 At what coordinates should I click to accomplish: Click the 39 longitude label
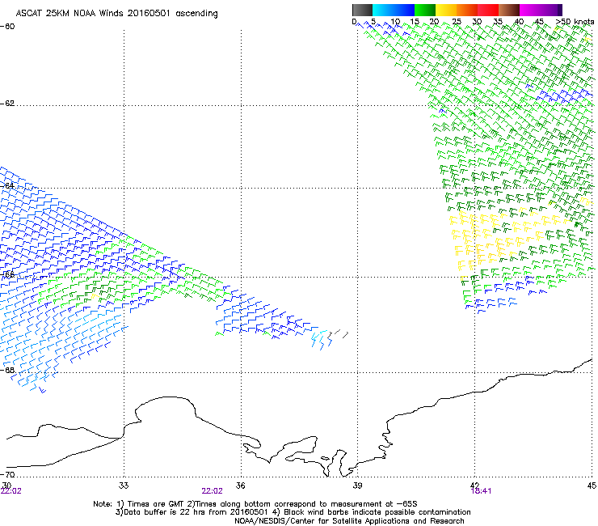pyautogui.click(x=357, y=486)
